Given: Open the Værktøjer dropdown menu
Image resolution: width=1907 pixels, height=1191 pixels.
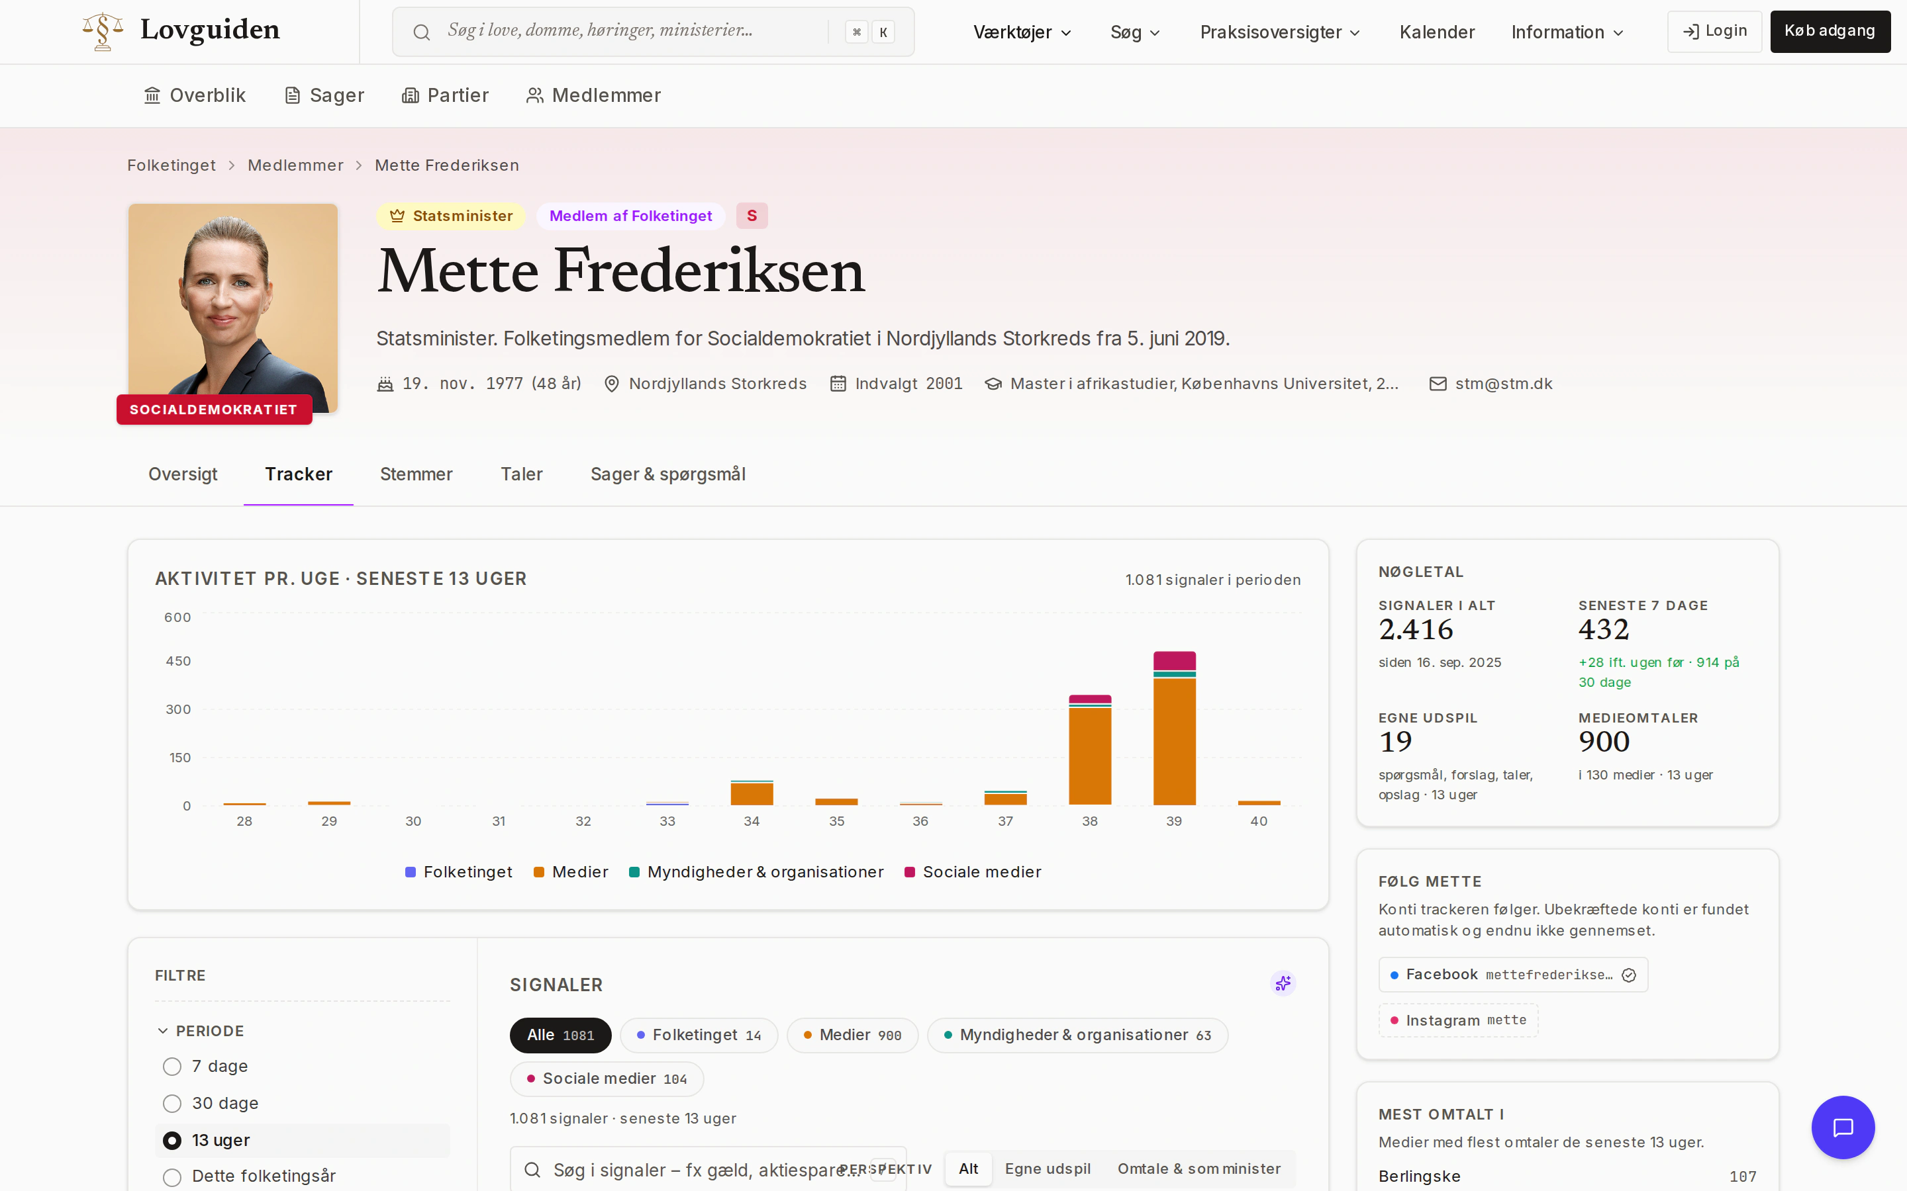Looking at the screenshot, I should (x=1022, y=32).
